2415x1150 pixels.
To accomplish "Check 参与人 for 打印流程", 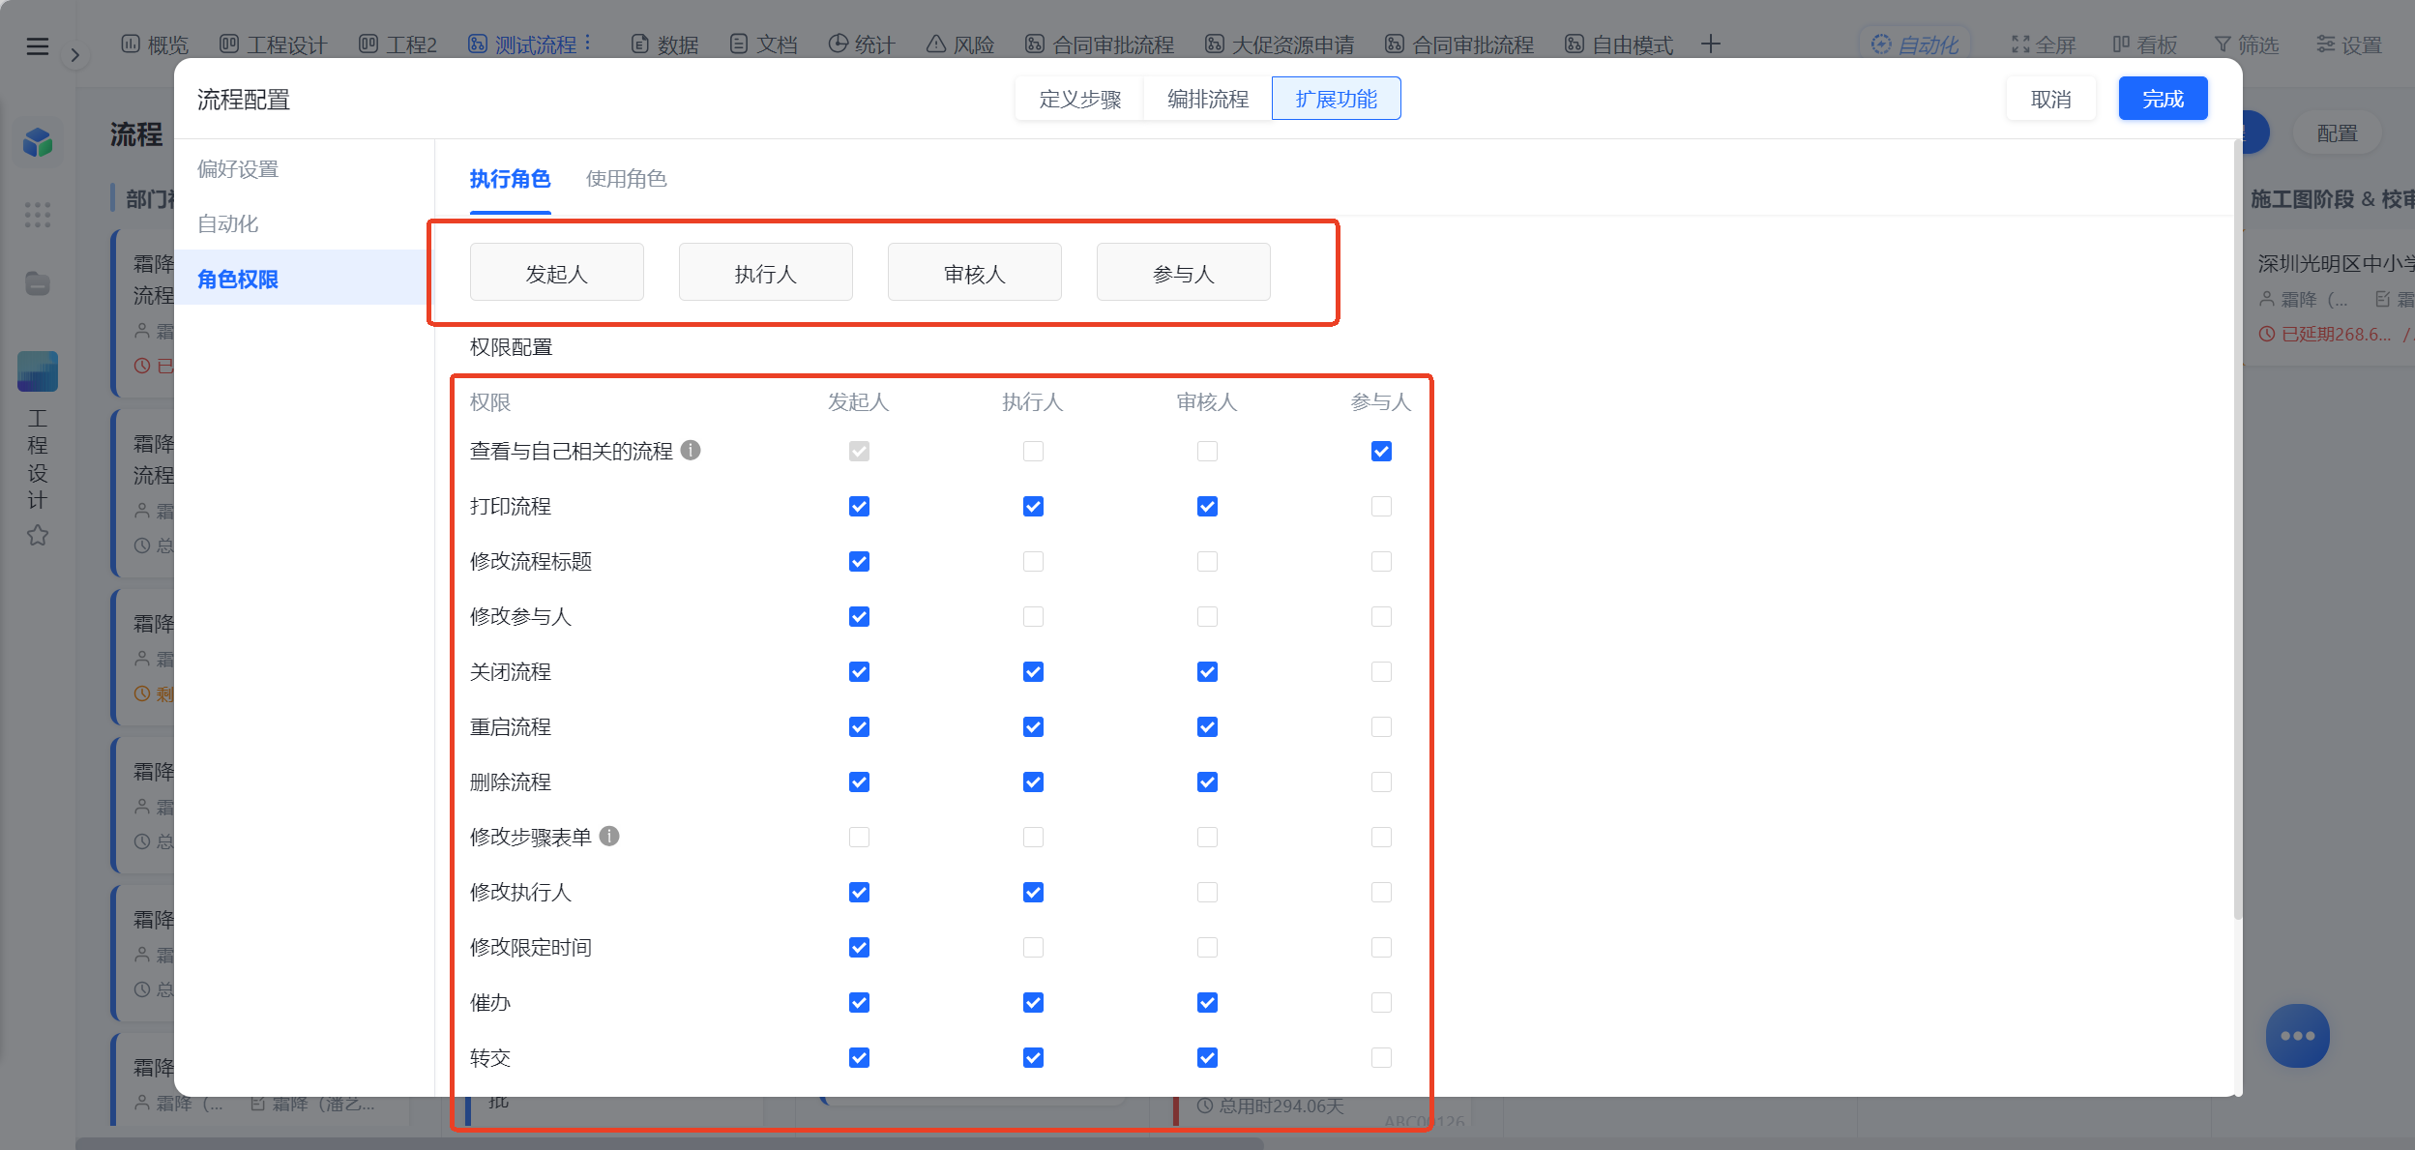I will (1381, 507).
